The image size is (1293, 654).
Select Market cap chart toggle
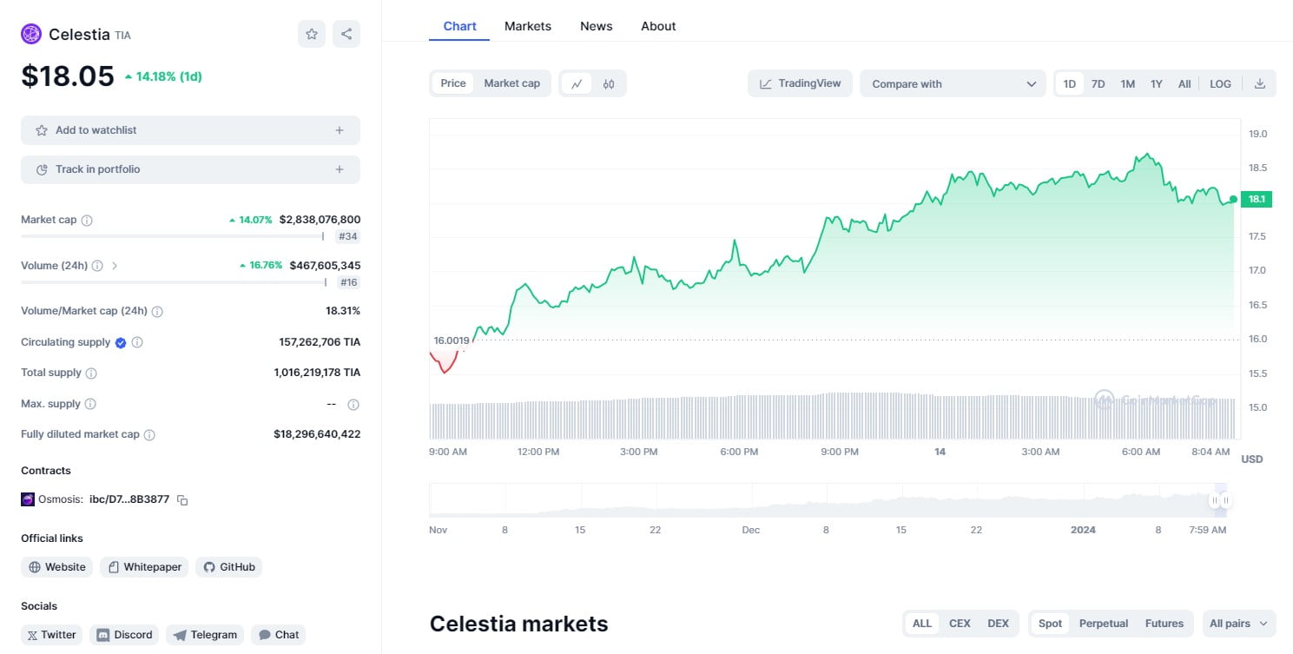(x=511, y=83)
